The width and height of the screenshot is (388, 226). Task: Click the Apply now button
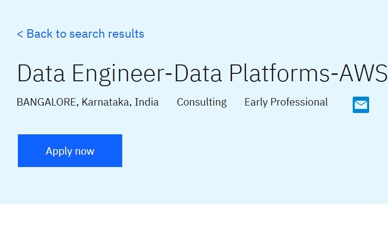[x=70, y=151]
